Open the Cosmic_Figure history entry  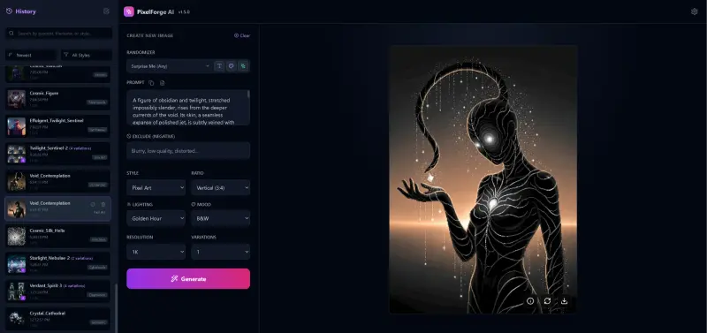57,99
